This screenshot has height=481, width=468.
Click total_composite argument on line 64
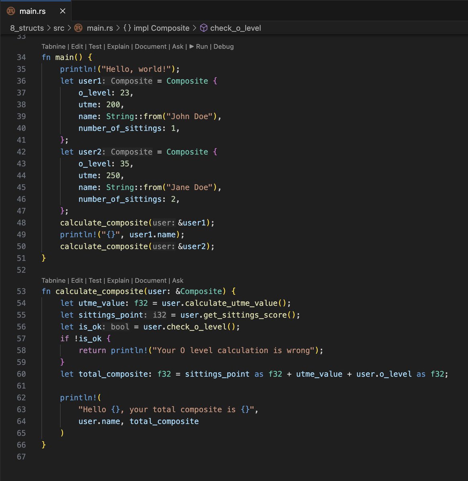coord(164,421)
